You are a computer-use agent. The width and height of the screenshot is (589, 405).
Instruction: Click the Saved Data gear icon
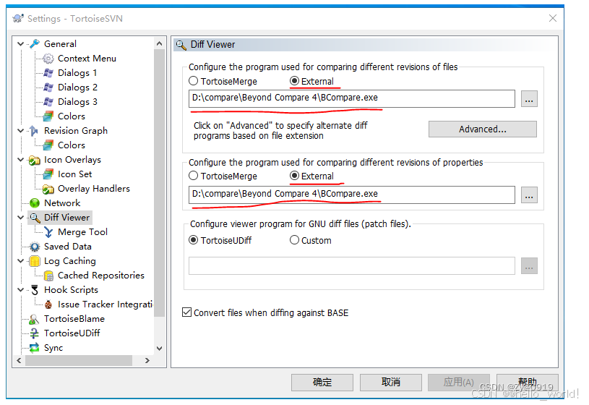pos(35,247)
